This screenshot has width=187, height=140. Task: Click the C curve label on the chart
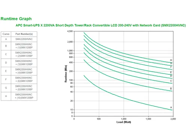[171, 81]
